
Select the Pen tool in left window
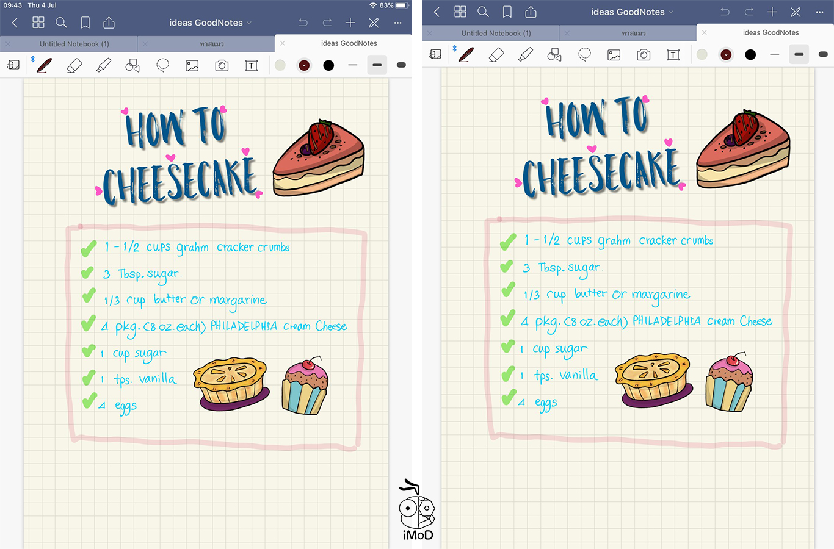[43, 65]
